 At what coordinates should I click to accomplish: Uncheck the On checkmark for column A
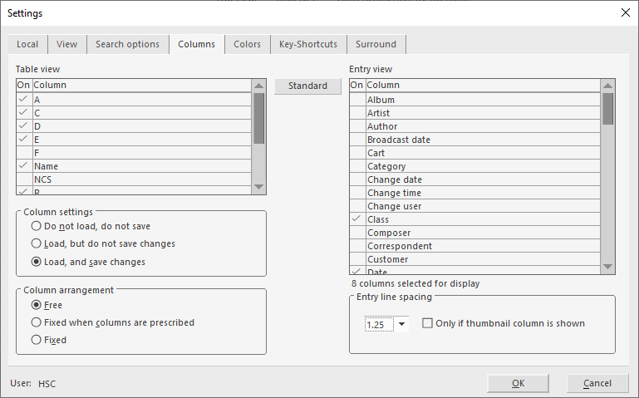pyautogui.click(x=23, y=100)
